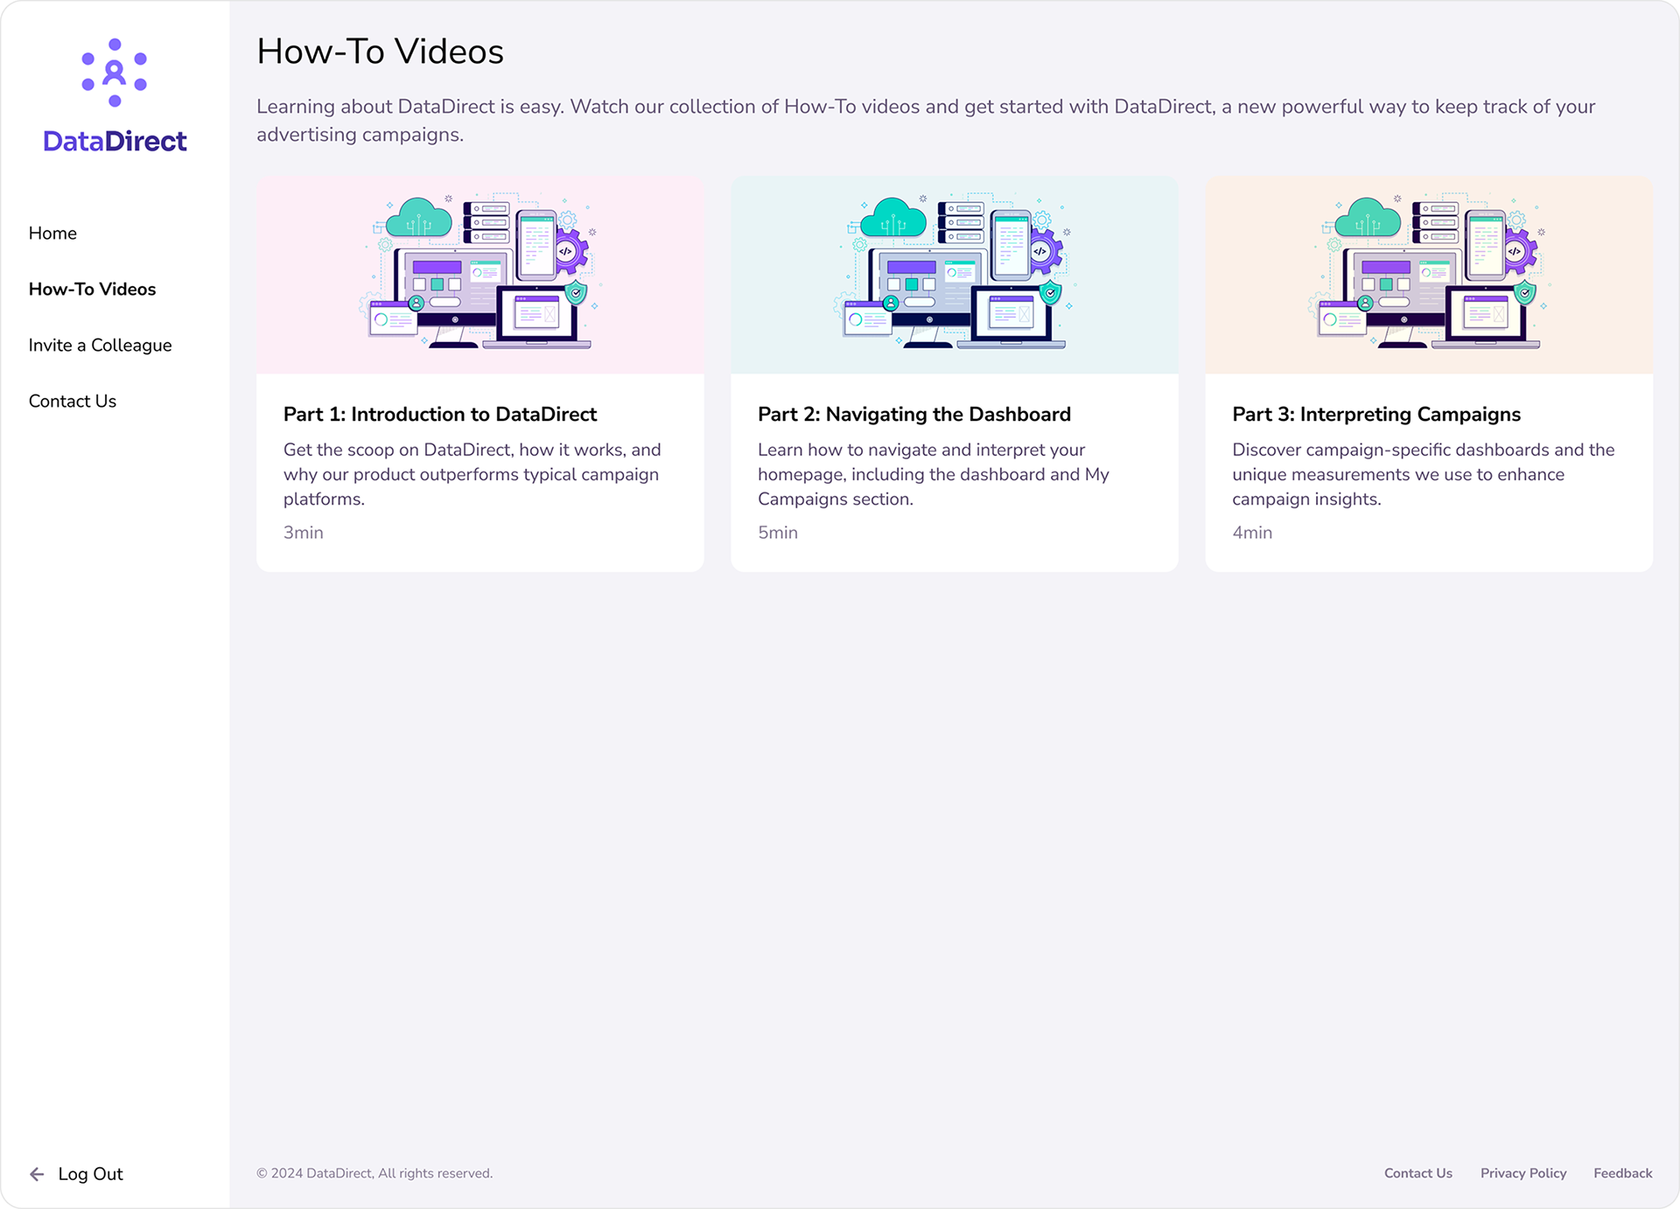Click the Feedback footer link

coord(1622,1173)
